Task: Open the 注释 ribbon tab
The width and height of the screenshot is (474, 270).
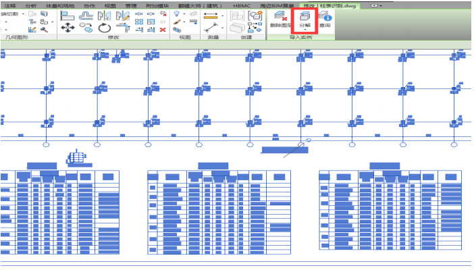Action: point(10,6)
